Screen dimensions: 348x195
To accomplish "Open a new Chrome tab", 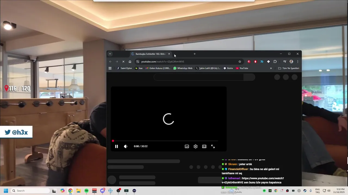I will tap(194, 54).
